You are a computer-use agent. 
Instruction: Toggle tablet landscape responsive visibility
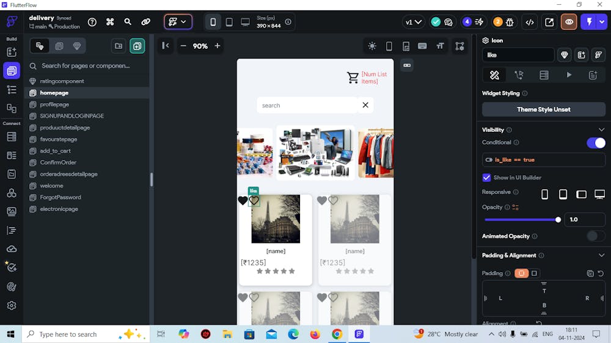[x=581, y=194]
